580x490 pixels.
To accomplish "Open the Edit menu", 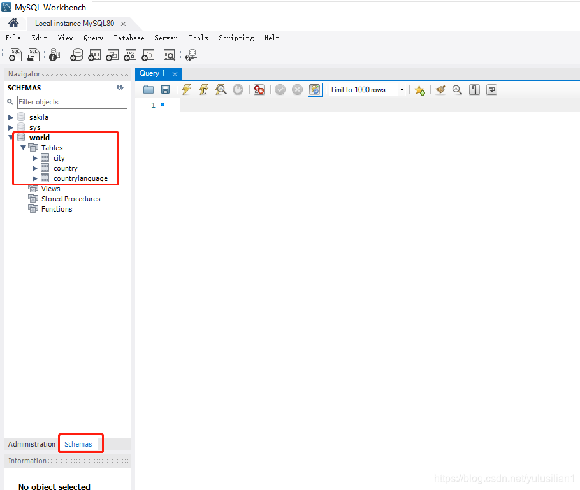I will [40, 38].
